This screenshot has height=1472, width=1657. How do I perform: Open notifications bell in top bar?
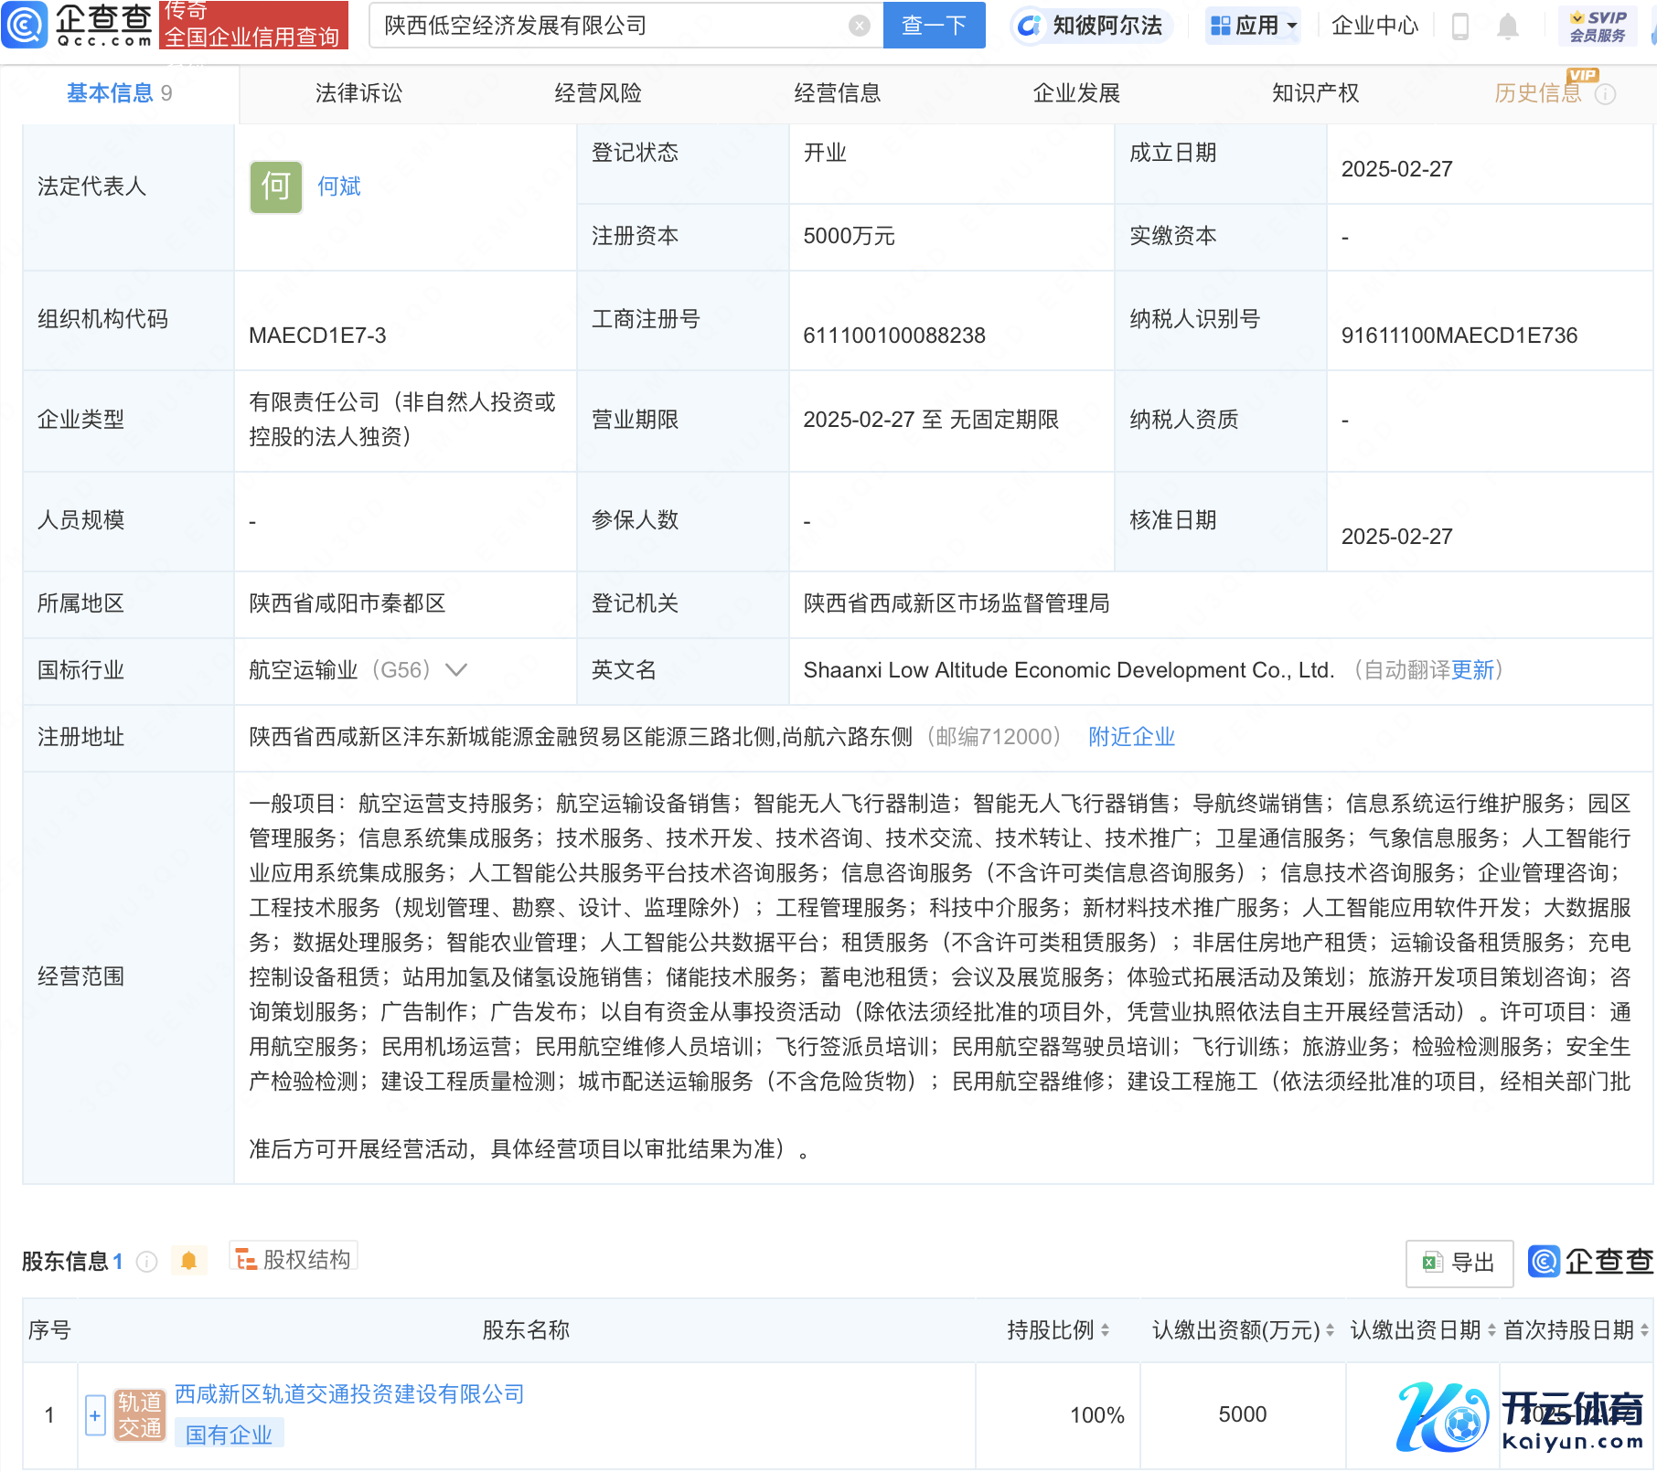(x=1507, y=27)
